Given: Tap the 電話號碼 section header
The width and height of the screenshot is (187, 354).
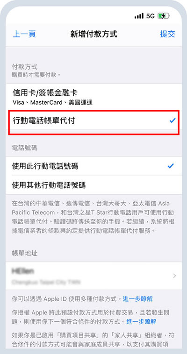Looking at the screenshot, I should (24, 148).
